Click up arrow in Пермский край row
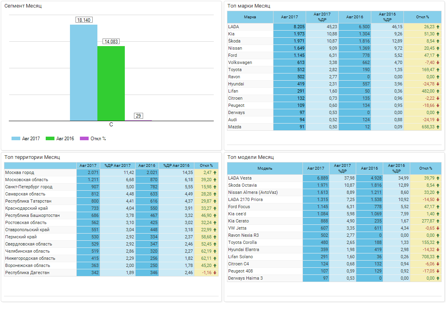Screen dimensions: 446x315 click(x=215, y=237)
